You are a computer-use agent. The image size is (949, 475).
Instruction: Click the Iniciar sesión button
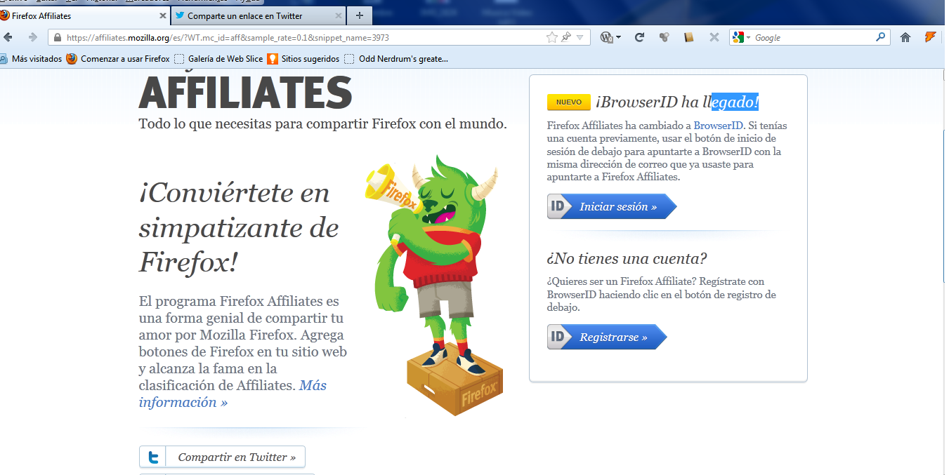pyautogui.click(x=612, y=207)
